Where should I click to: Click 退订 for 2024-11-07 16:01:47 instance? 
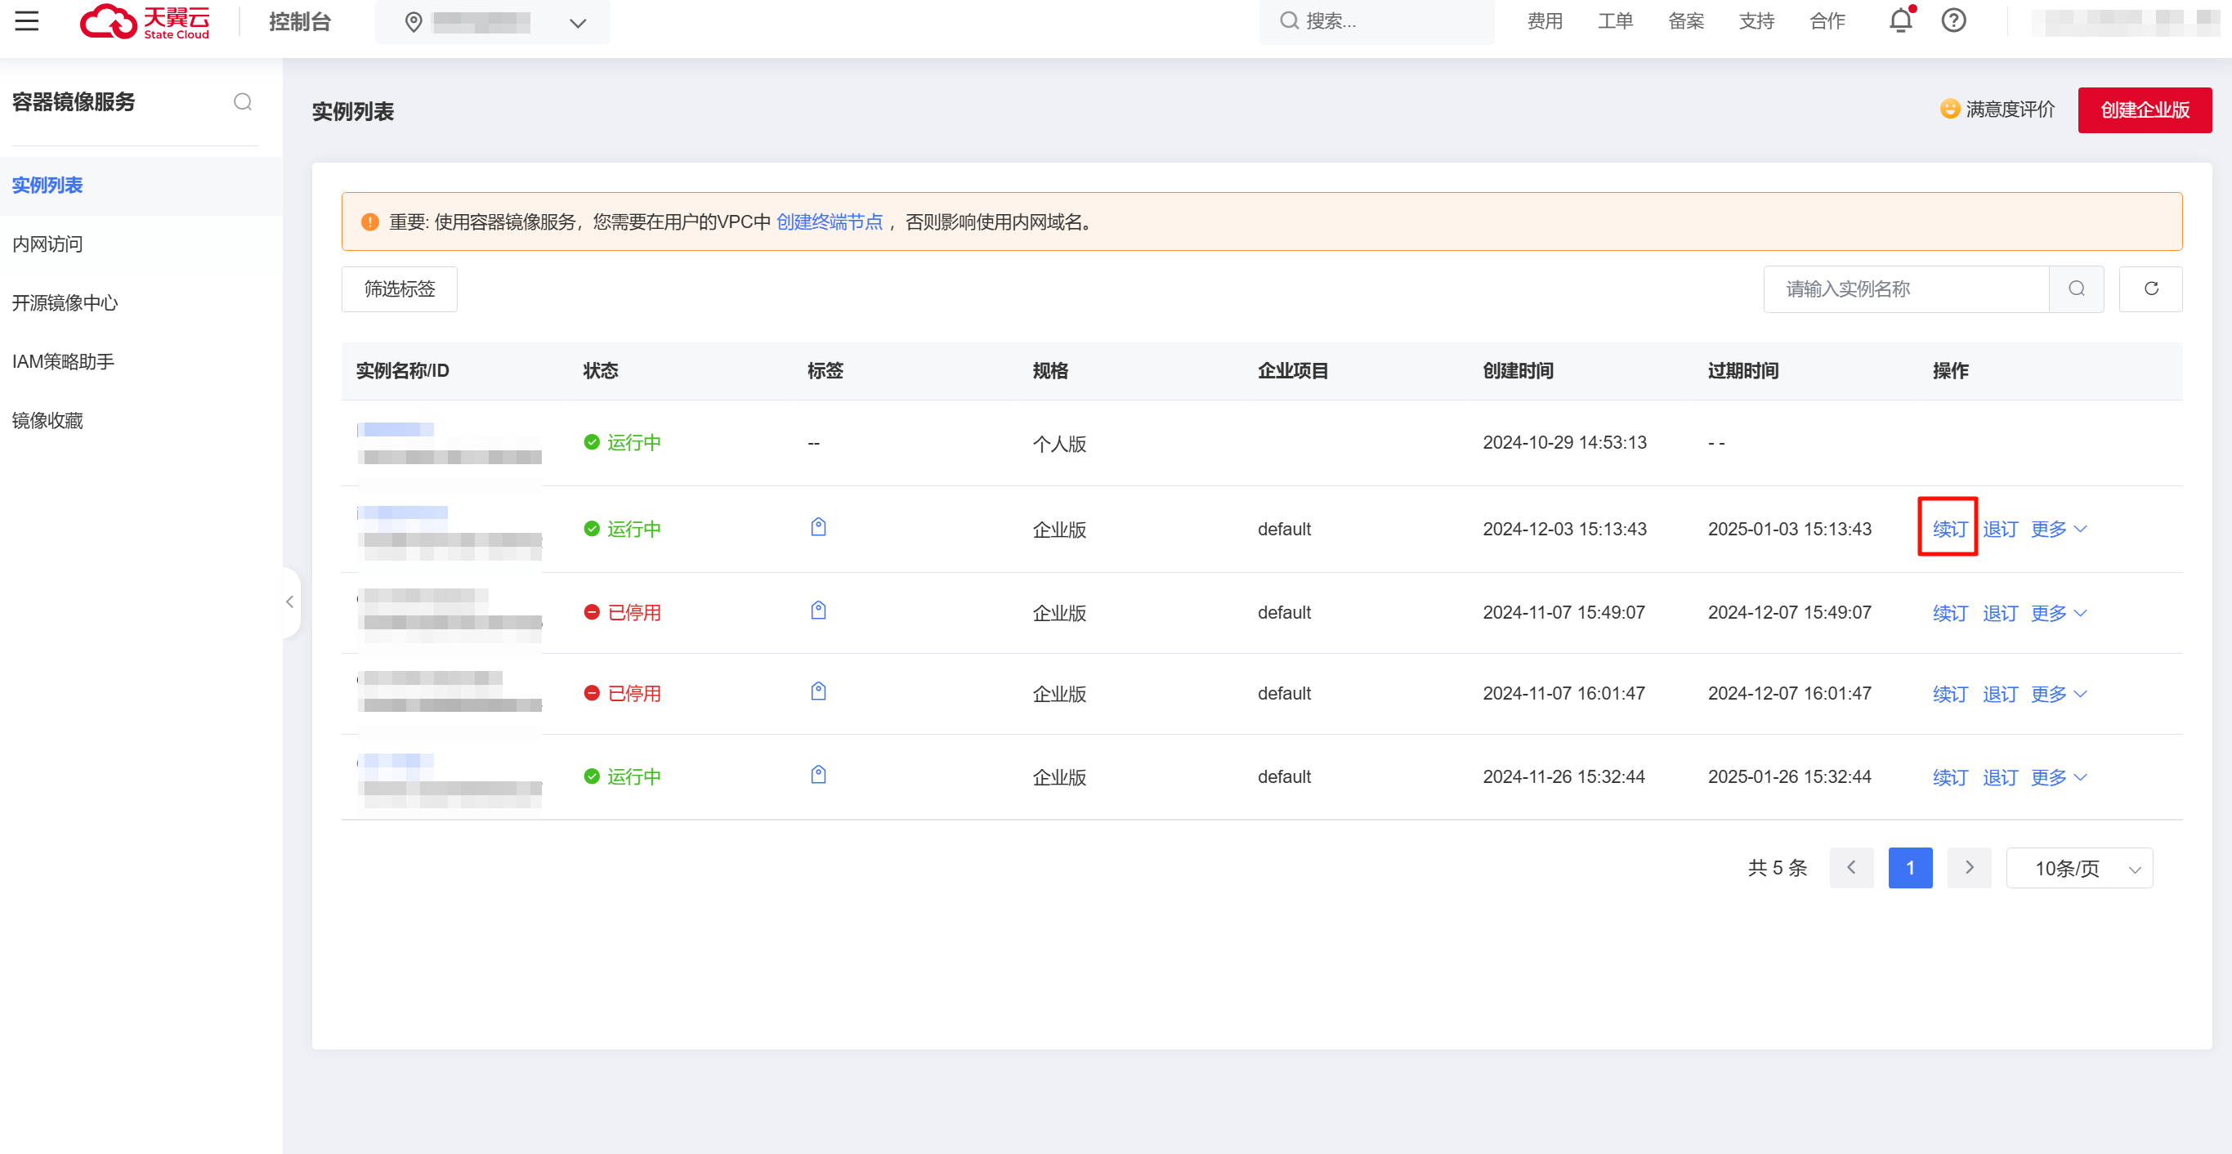(x=2000, y=693)
